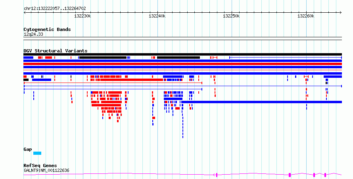Click the chr12:132222057..132264702 region label
The image size is (353, 179).
55,9
